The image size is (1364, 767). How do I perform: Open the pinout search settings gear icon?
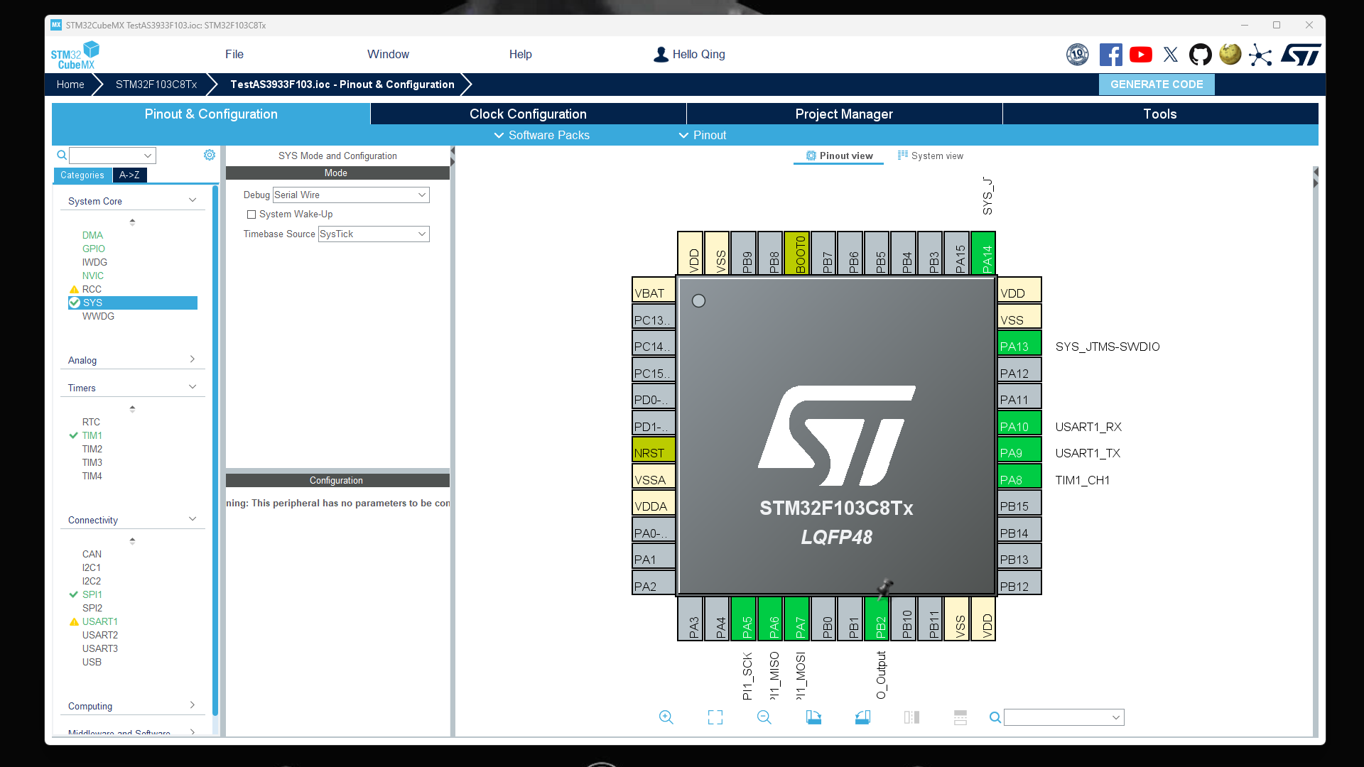pyautogui.click(x=209, y=155)
